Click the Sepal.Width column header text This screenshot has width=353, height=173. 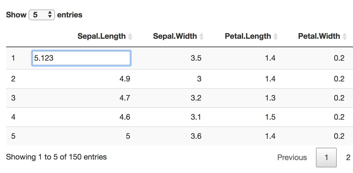175,36
